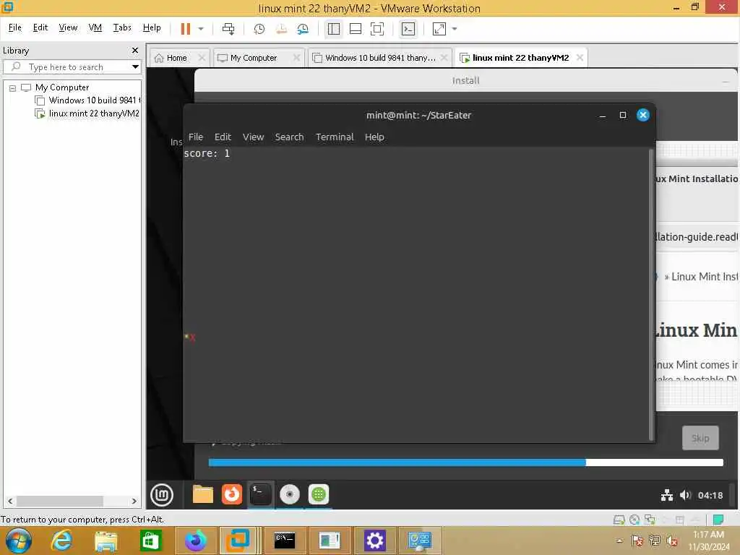Click the installer disc icon in Mint panel
This screenshot has width=740, height=555.
[289, 494]
